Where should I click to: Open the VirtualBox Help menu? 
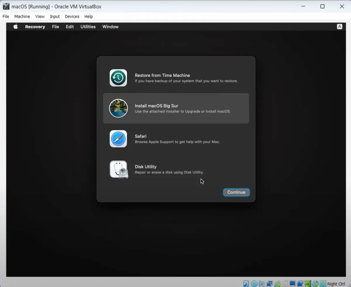click(x=89, y=17)
